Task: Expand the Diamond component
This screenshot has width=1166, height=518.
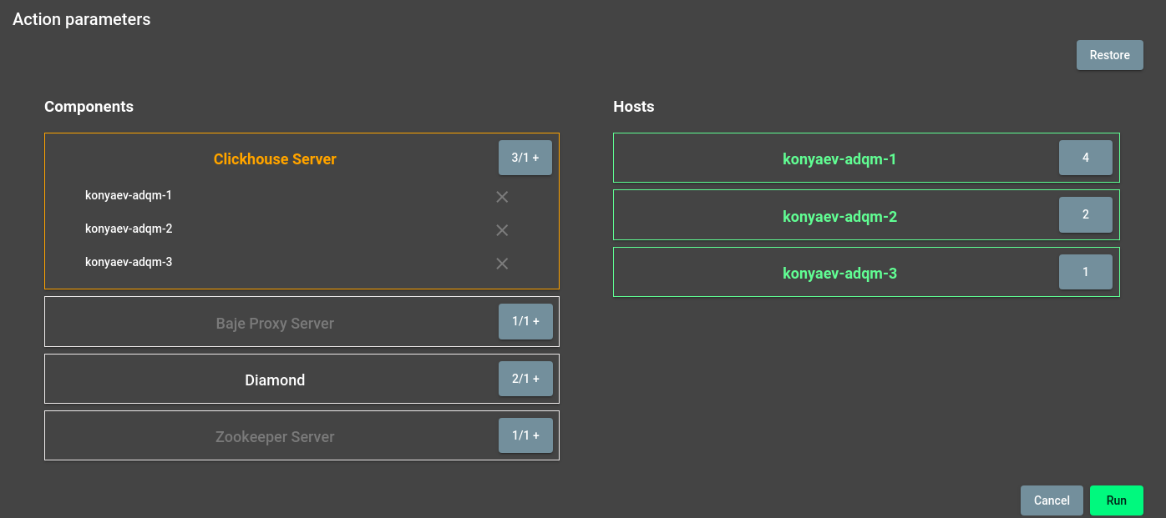Action: [x=275, y=380]
